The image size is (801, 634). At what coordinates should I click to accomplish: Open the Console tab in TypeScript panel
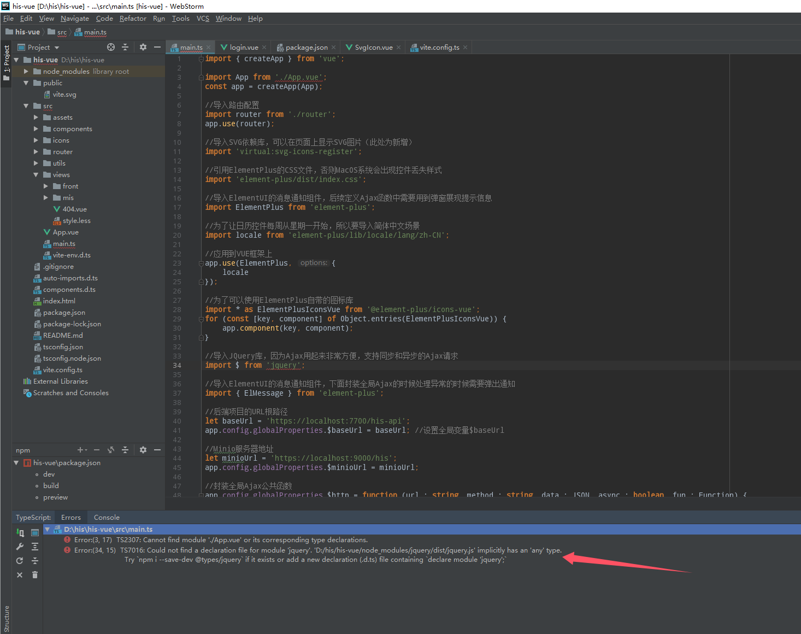(x=107, y=518)
